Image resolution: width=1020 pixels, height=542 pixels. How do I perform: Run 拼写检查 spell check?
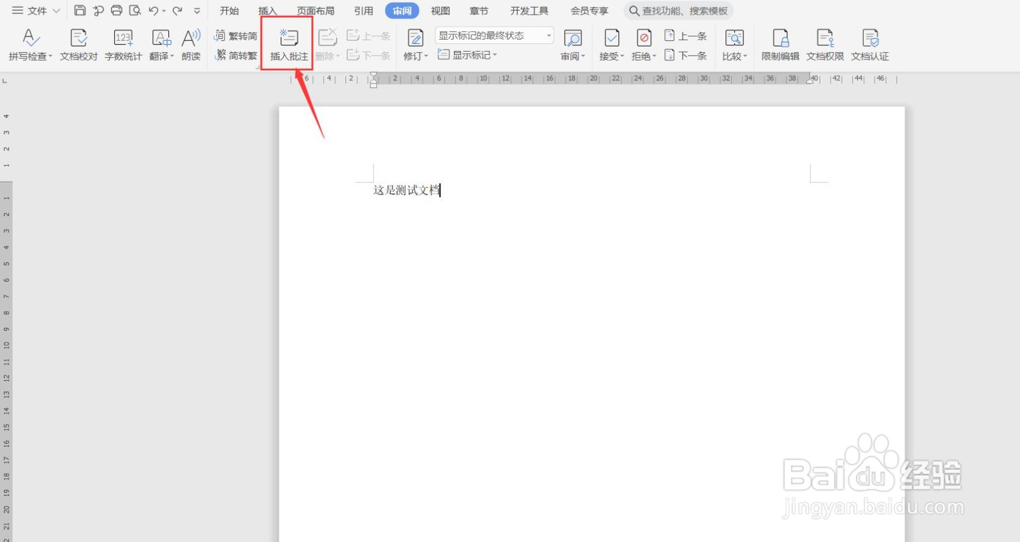click(x=30, y=45)
